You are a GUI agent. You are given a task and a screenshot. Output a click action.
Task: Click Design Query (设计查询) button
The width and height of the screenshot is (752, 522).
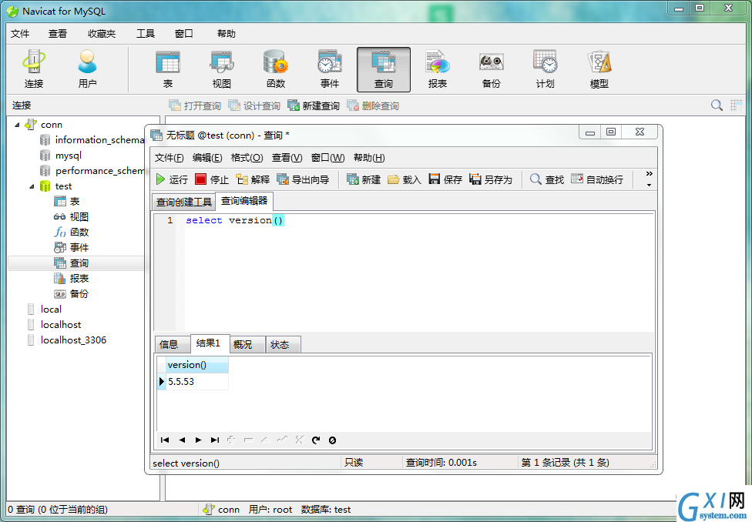pyautogui.click(x=254, y=105)
